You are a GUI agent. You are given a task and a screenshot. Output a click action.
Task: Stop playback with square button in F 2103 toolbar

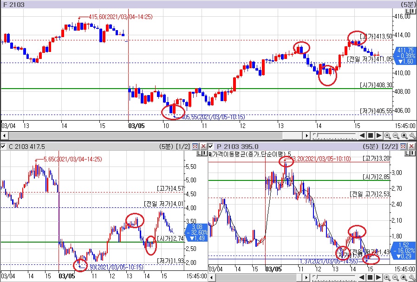tap(370, 136)
